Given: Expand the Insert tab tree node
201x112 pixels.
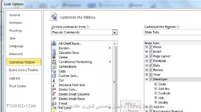Looking at the screenshot, I should (x=146, y=52).
